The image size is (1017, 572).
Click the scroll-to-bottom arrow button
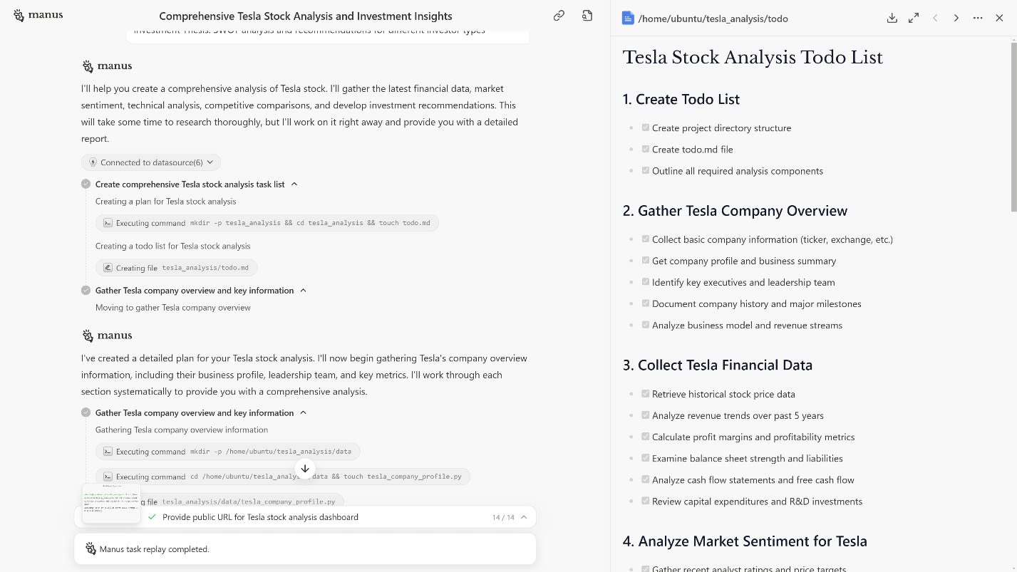305,468
